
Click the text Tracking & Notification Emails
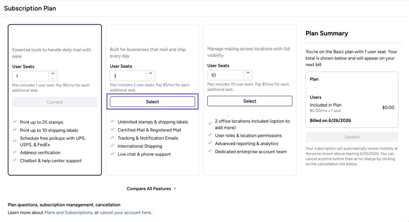point(148,138)
